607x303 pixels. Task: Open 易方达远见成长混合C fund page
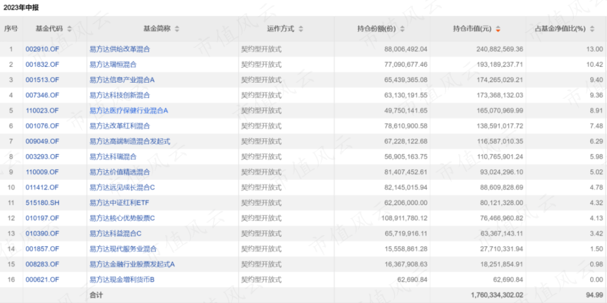[x=122, y=187]
